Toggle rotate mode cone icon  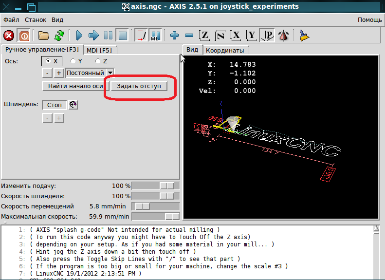tap(283, 36)
